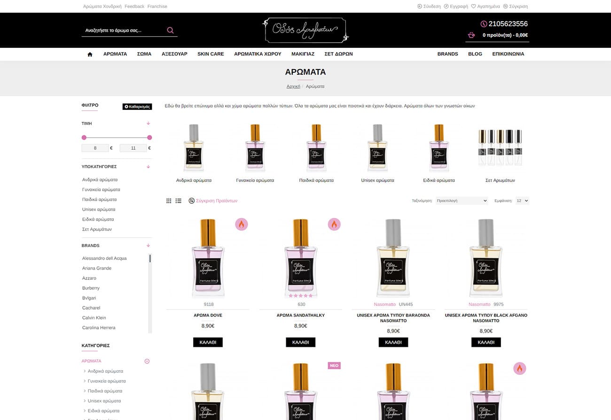Switch to grid view layout
Viewport: 611px width, 420px height.
tap(169, 201)
